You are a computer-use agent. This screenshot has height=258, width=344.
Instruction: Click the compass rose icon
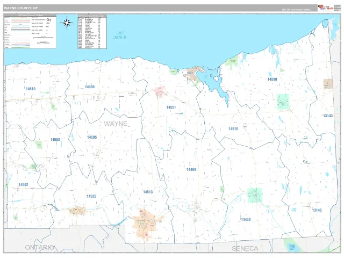[x=67, y=23]
